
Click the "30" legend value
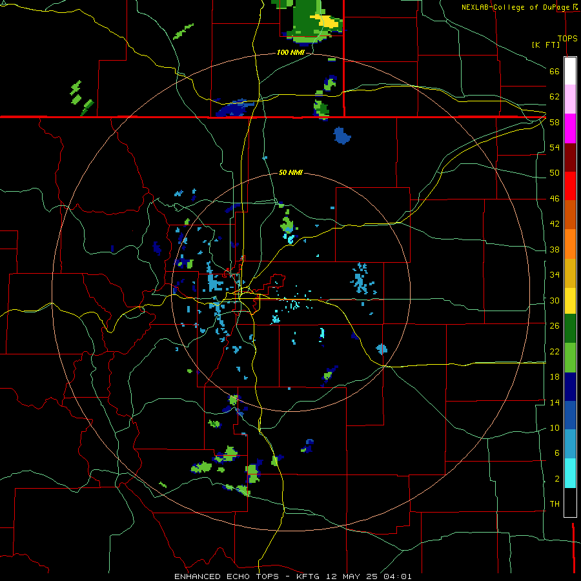coord(555,300)
